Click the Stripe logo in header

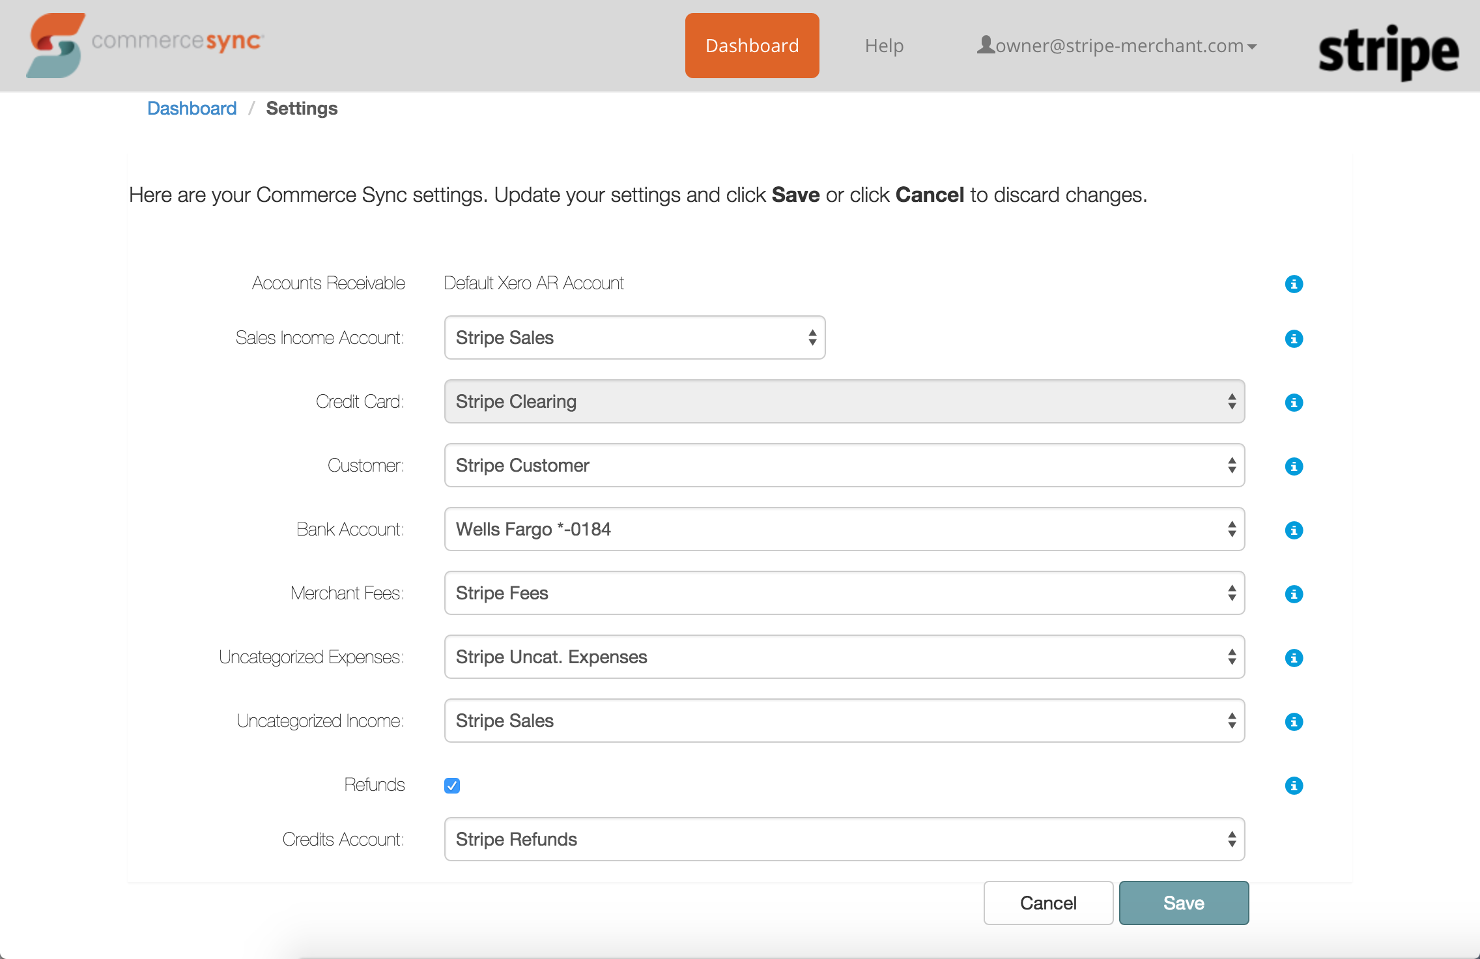click(1389, 52)
